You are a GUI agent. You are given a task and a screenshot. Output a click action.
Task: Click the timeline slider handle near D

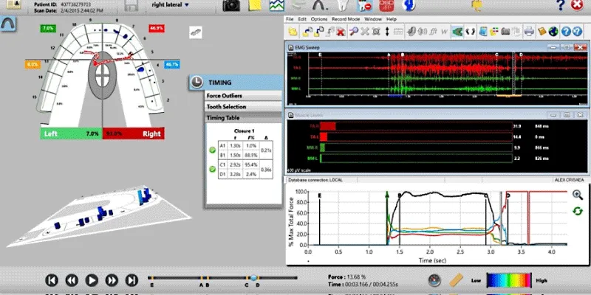click(x=253, y=278)
